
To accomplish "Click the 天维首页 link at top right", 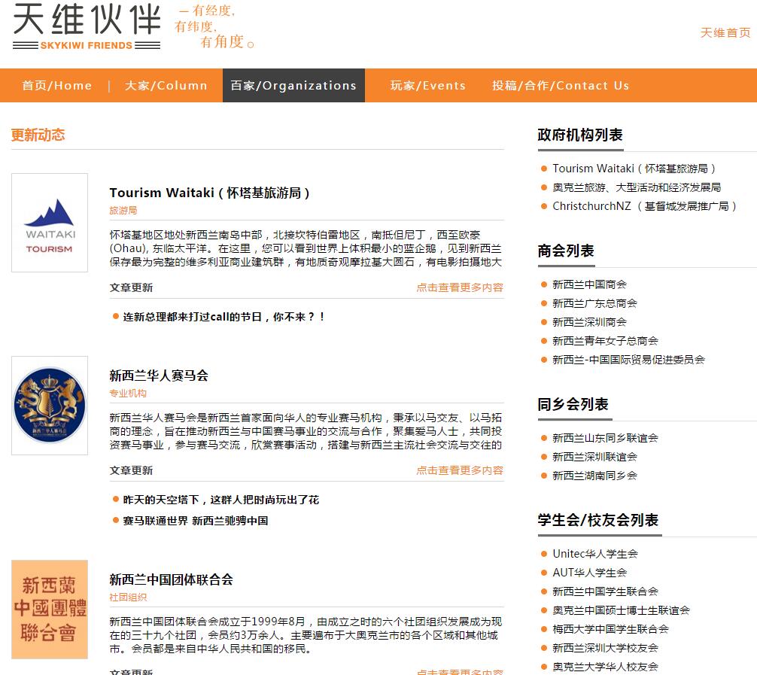I will tap(725, 32).
